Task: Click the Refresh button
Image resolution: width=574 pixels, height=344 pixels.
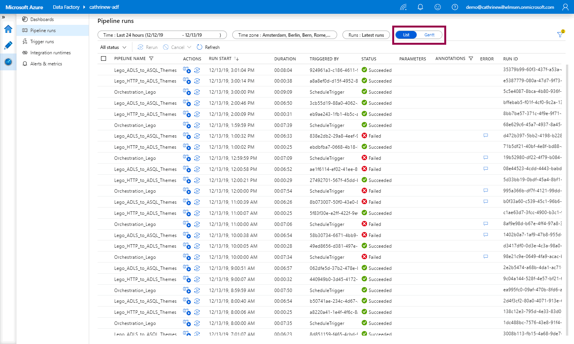Action: click(208, 47)
